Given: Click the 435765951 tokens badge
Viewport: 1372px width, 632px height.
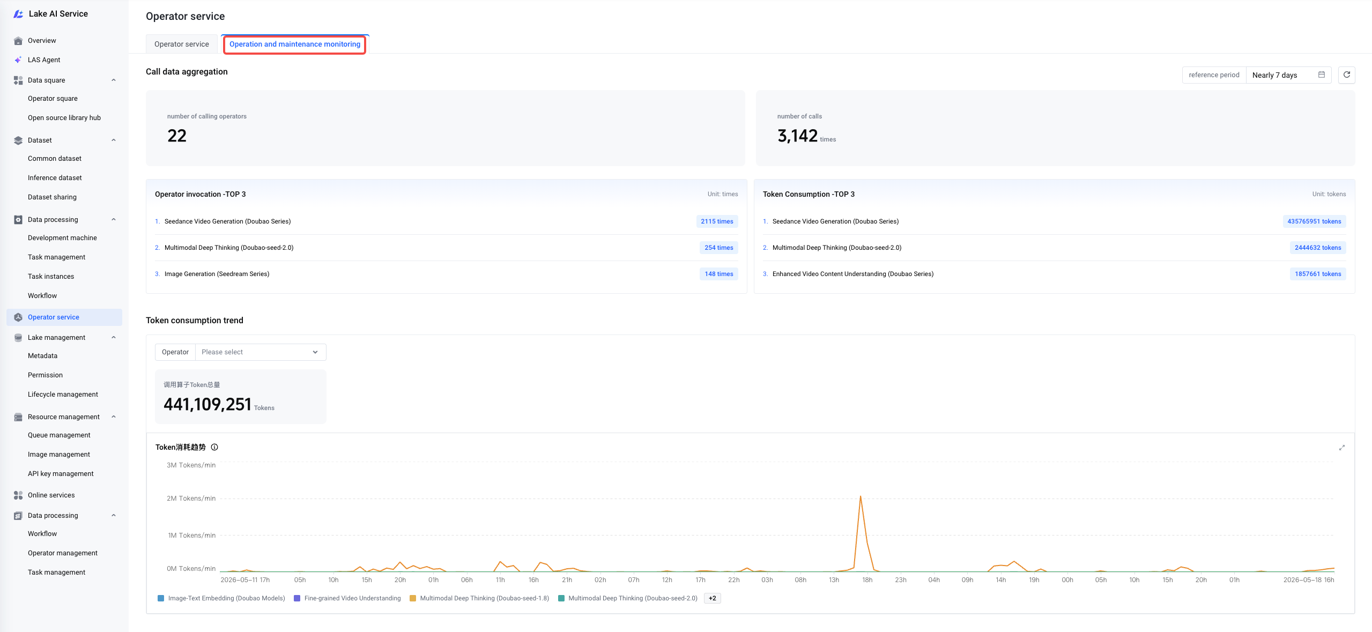Looking at the screenshot, I should pyautogui.click(x=1314, y=221).
